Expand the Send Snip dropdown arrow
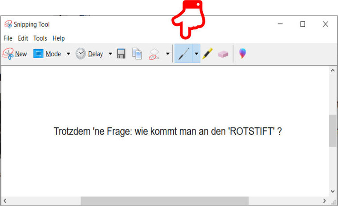The width and height of the screenshot is (338, 206). pos(168,54)
